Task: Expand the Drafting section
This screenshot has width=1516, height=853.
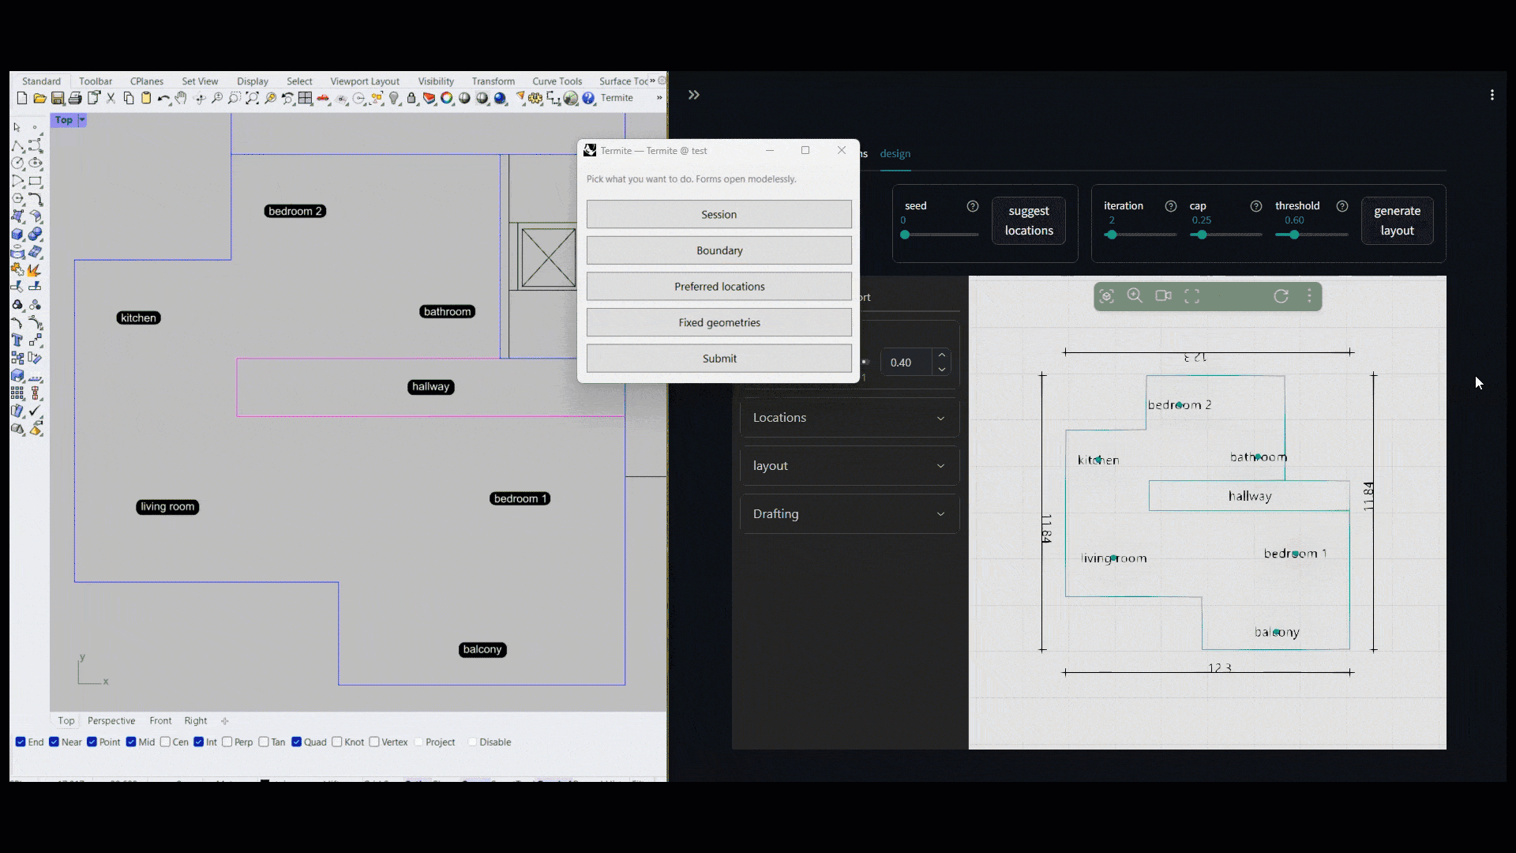Action: 849,514
